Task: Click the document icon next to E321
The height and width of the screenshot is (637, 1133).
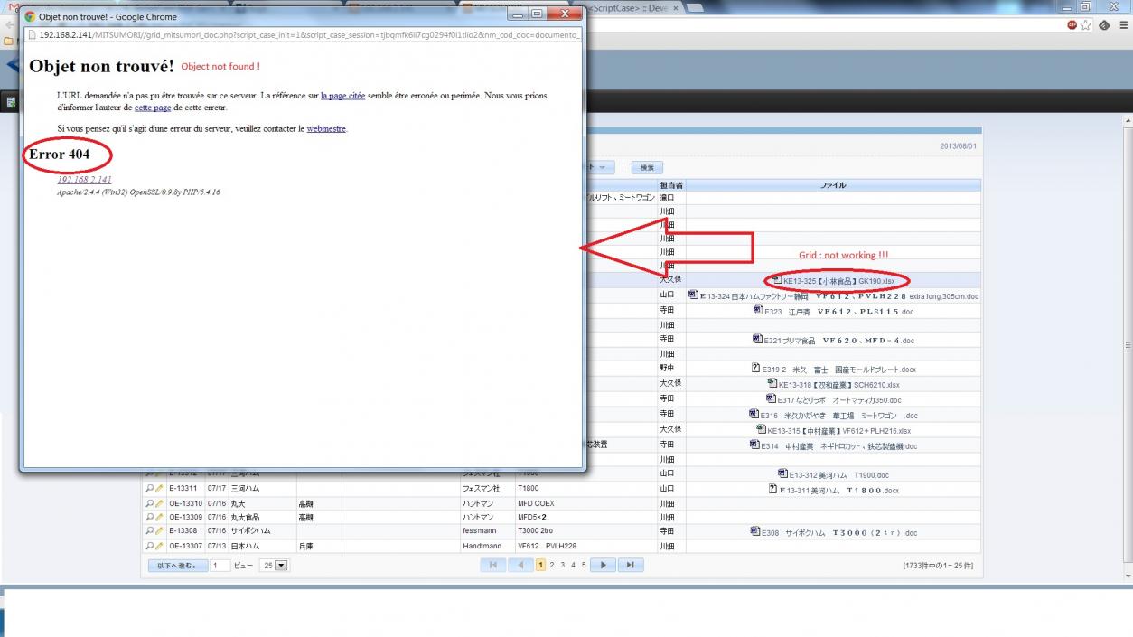Action: point(757,339)
